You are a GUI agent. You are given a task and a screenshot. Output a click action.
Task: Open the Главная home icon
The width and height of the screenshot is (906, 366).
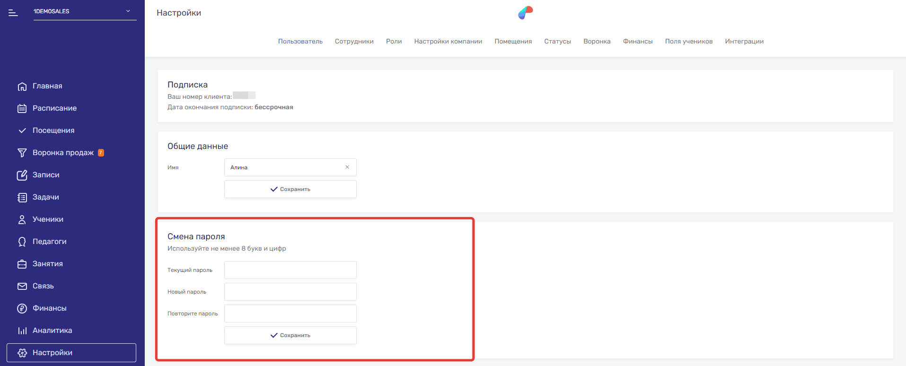coord(22,87)
